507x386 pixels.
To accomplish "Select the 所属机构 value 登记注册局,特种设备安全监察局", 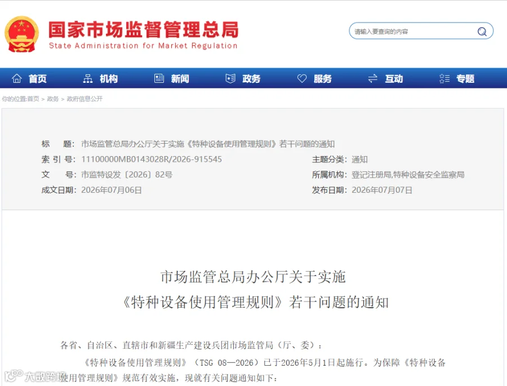I will point(408,175).
